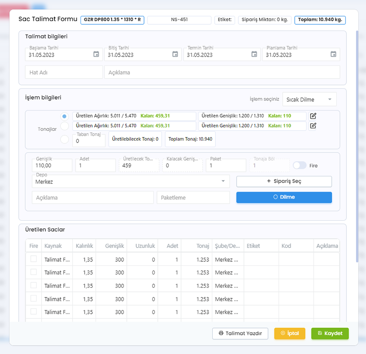
Task: Click the blue Dilme button
Action: coord(284,197)
